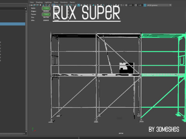Toggle the Lock Camera icon
This screenshot has height=139, width=186.
pos(34,5)
